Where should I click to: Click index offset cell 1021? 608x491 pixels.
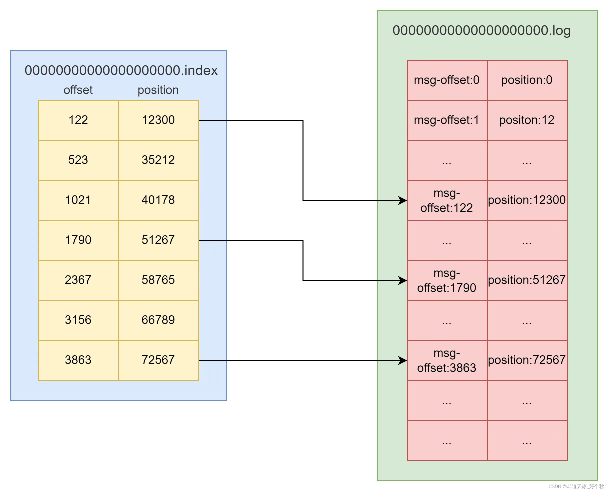pyautogui.click(x=78, y=200)
